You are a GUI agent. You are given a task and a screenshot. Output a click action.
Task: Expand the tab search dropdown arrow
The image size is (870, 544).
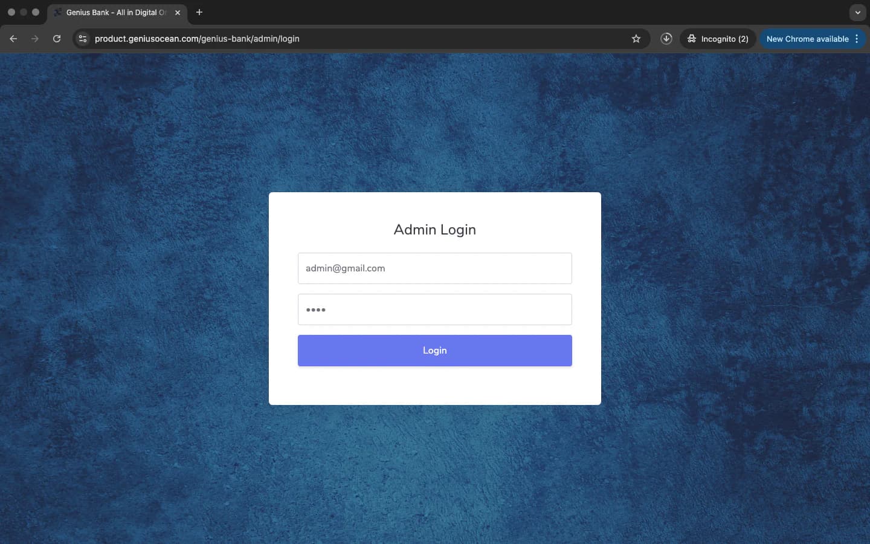coord(857,12)
